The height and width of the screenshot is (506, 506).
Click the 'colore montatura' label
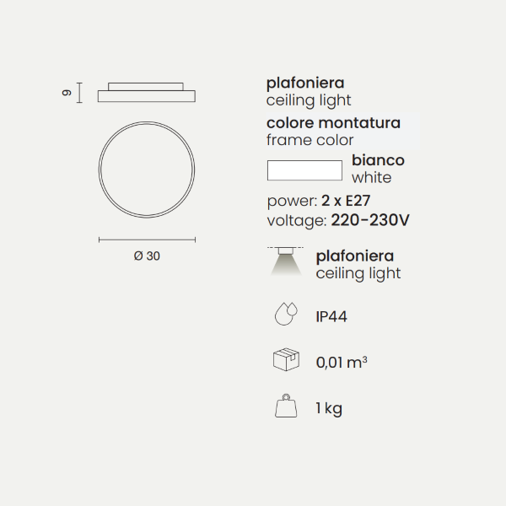(333, 123)
